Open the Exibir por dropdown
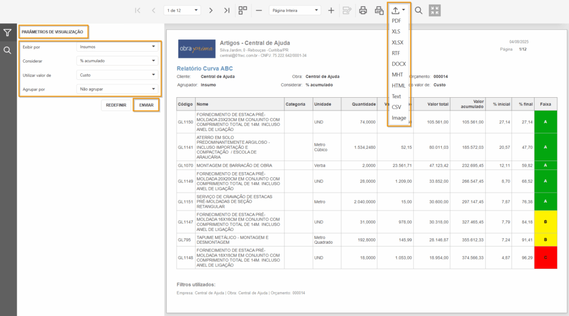Image resolution: width=569 pixels, height=316 pixels. pyautogui.click(x=117, y=47)
